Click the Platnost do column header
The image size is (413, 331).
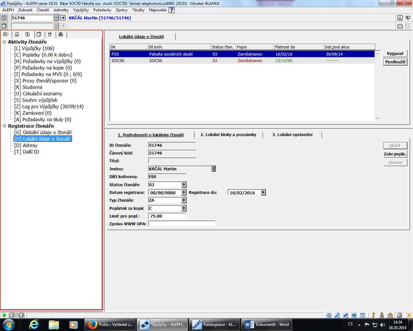pyautogui.click(x=298, y=47)
